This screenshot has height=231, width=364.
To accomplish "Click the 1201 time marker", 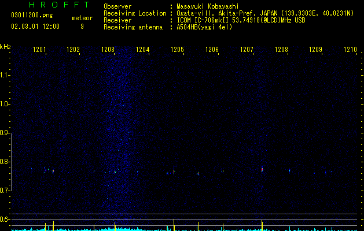I will (39, 50).
